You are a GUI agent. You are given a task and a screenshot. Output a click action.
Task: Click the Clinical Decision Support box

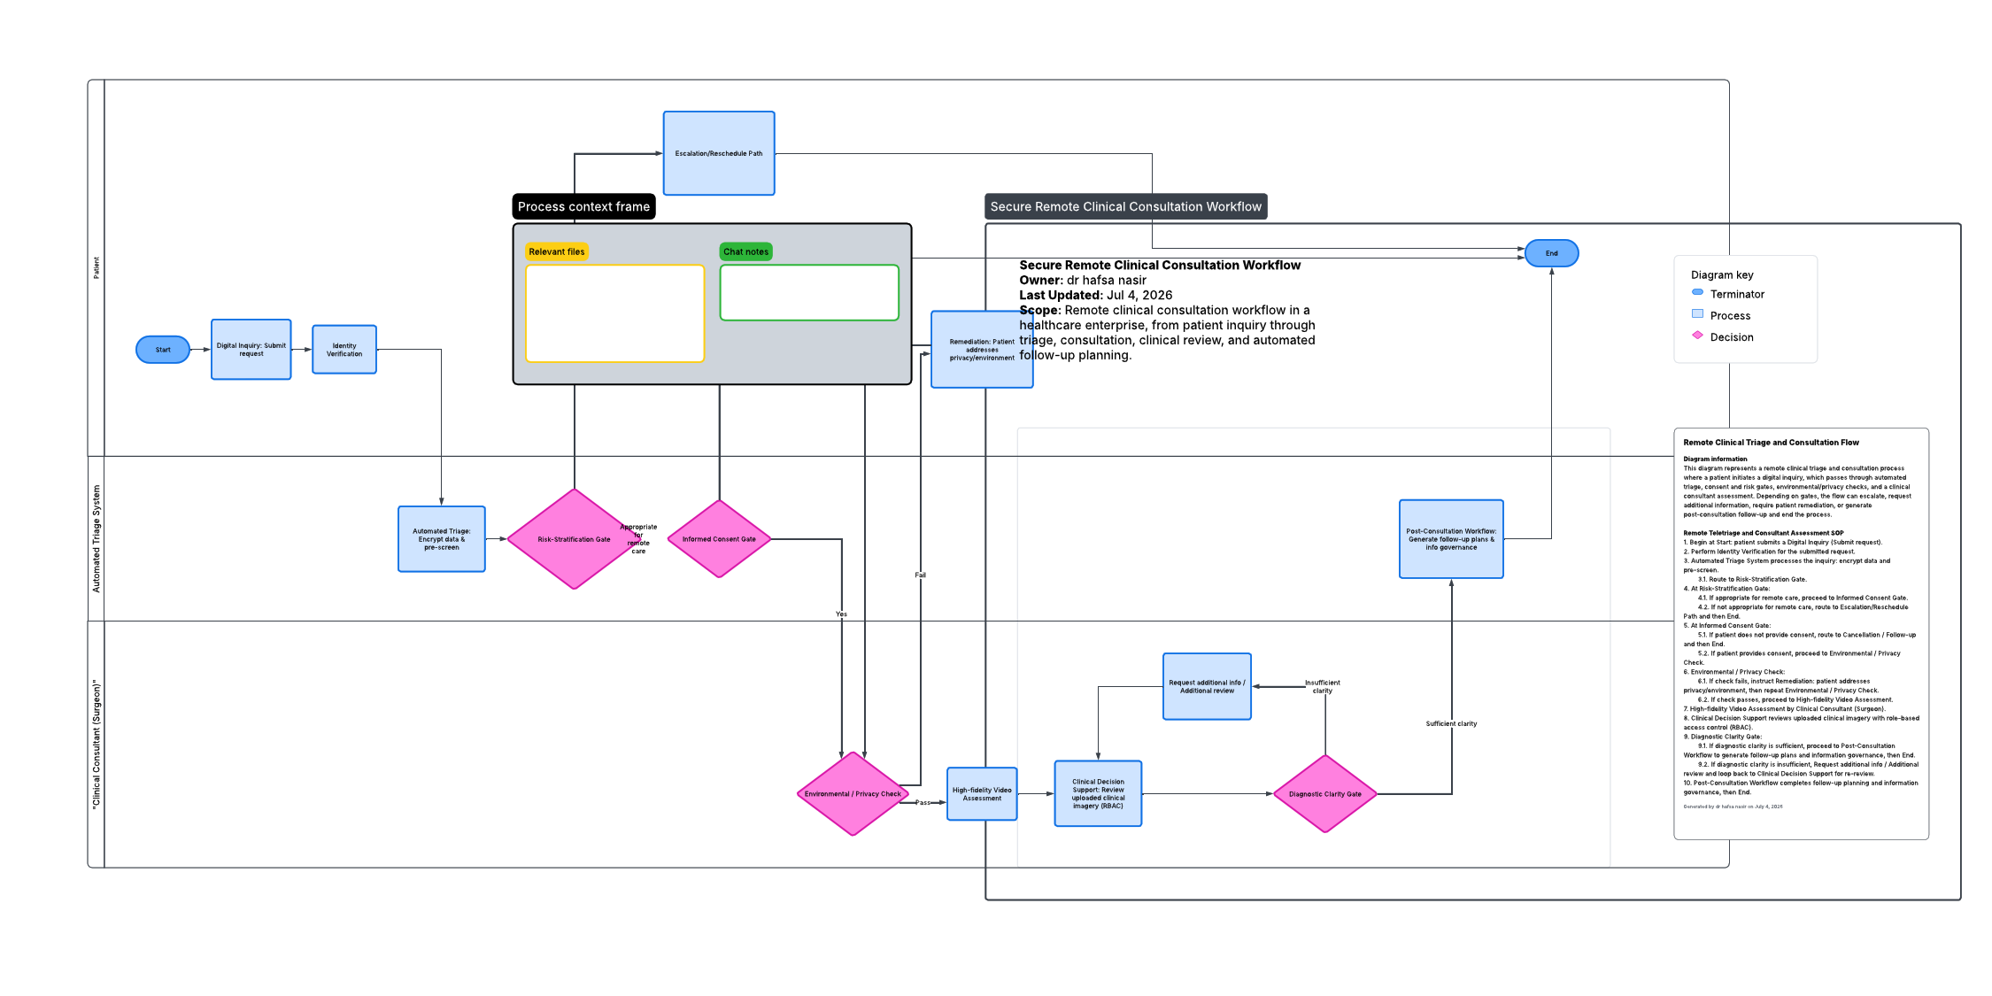1098,794
